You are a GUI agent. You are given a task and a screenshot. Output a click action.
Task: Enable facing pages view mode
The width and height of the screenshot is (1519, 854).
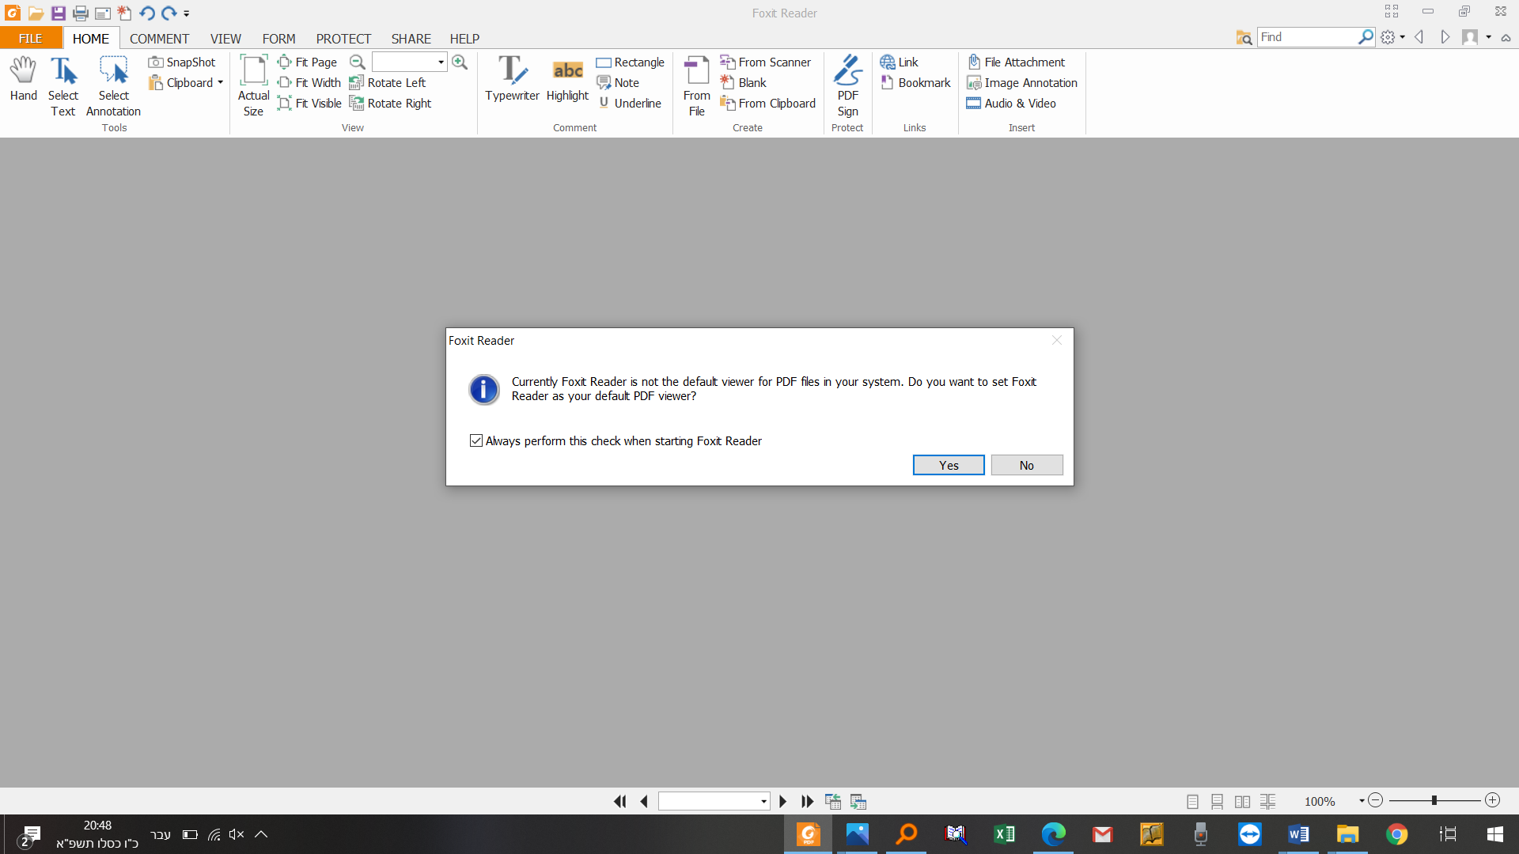pyautogui.click(x=1243, y=801)
